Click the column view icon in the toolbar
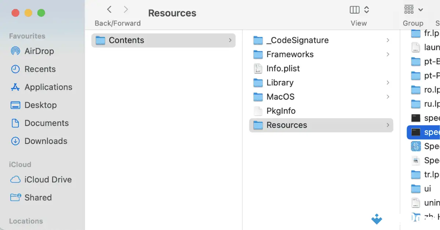This screenshot has height=230, width=440. pyautogui.click(x=354, y=10)
